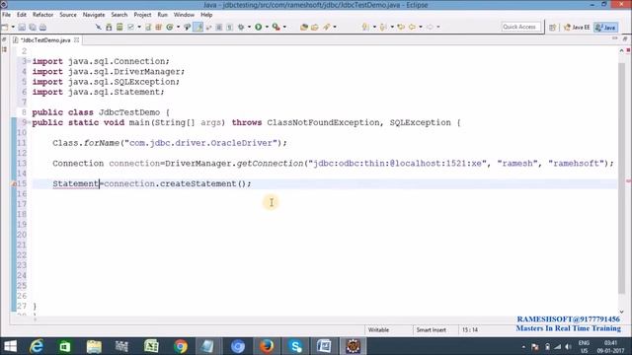Click the Last Edit Location icon
Screen dimensions: 632x355
pyautogui.click(x=401, y=27)
